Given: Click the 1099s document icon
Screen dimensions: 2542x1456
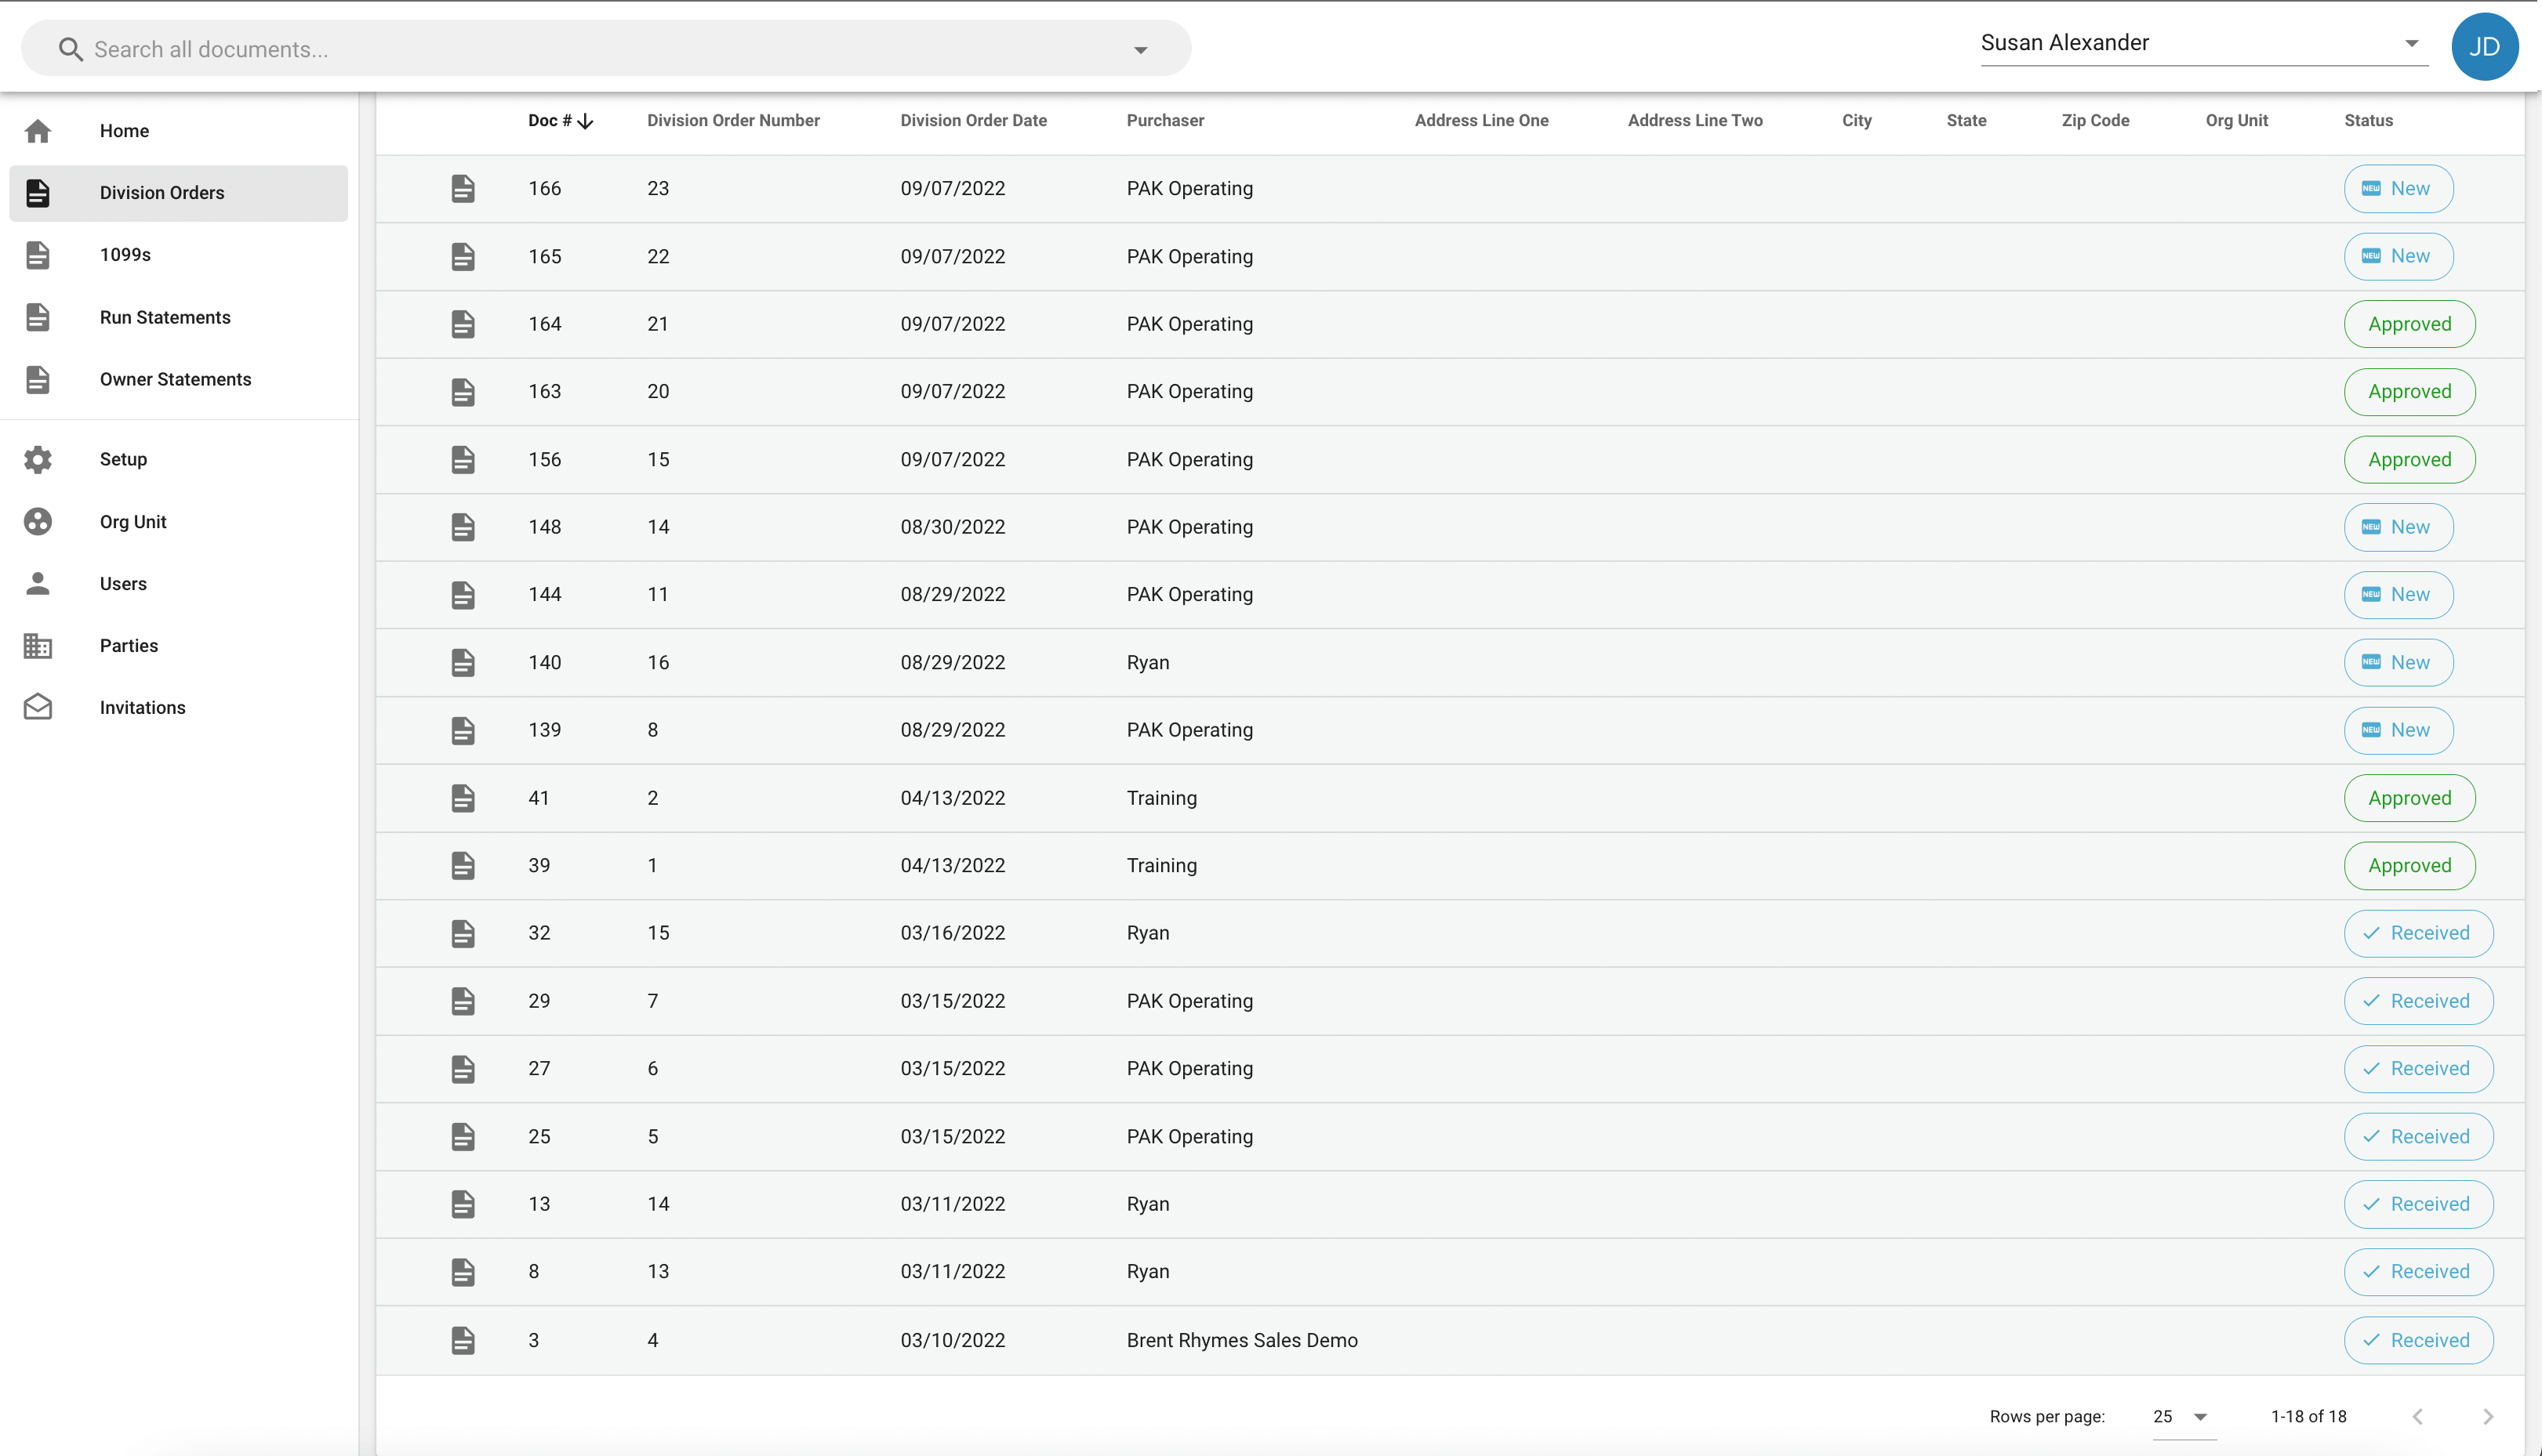Looking at the screenshot, I should (38, 255).
